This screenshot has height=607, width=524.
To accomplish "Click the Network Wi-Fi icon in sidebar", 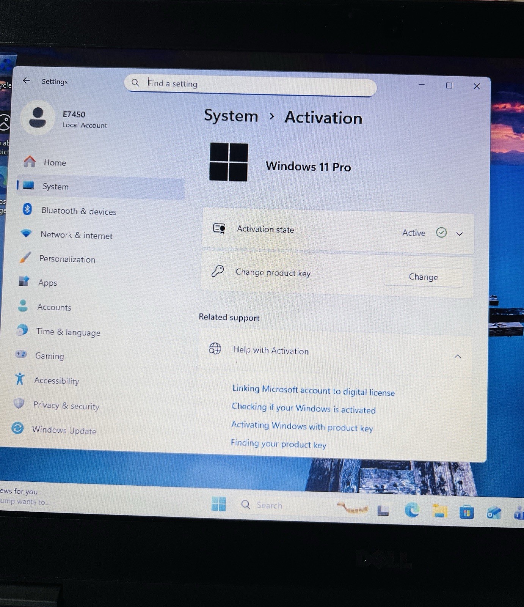I will click(26, 233).
